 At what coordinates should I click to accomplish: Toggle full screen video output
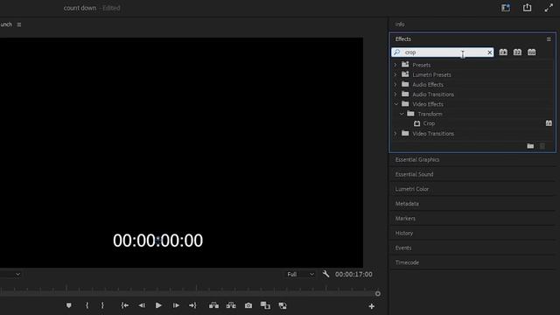pyautogui.click(x=549, y=8)
